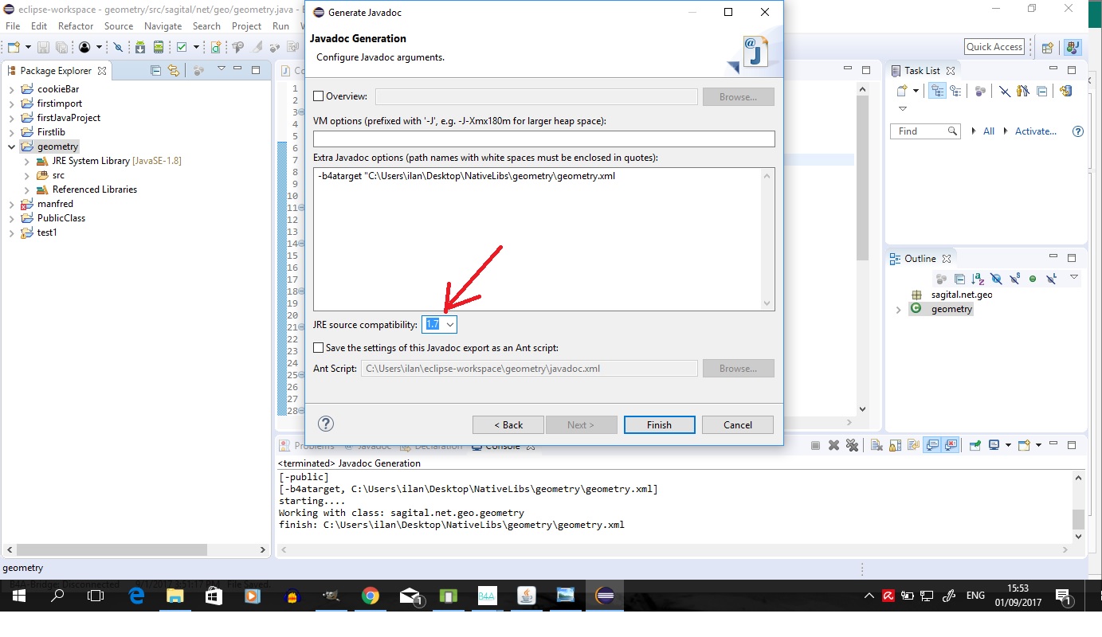
Task: Click the VM options input field
Action: [x=543, y=139]
